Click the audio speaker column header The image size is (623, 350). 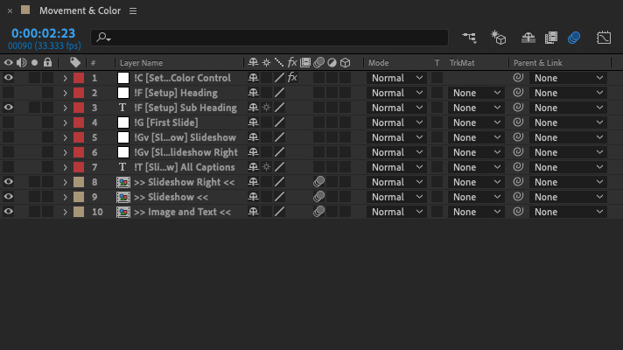tap(22, 62)
